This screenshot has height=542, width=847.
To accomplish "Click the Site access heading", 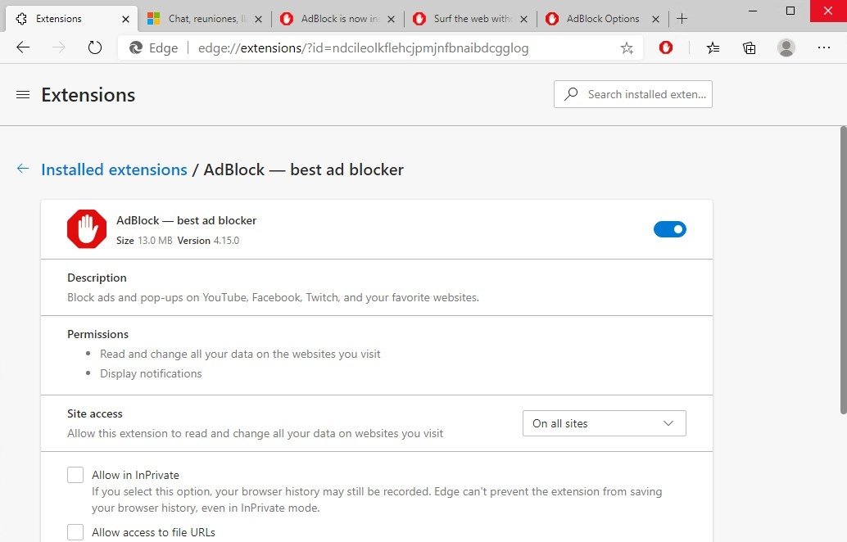I will 94,414.
